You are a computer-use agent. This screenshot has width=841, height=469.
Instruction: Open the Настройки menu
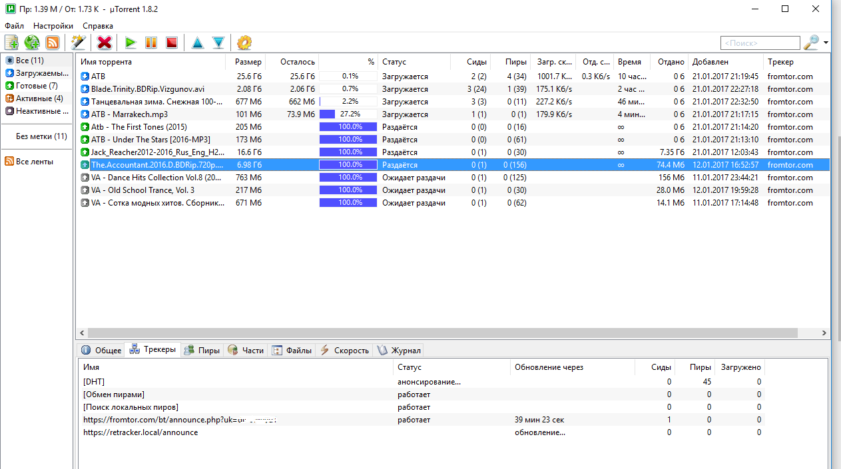(53, 25)
